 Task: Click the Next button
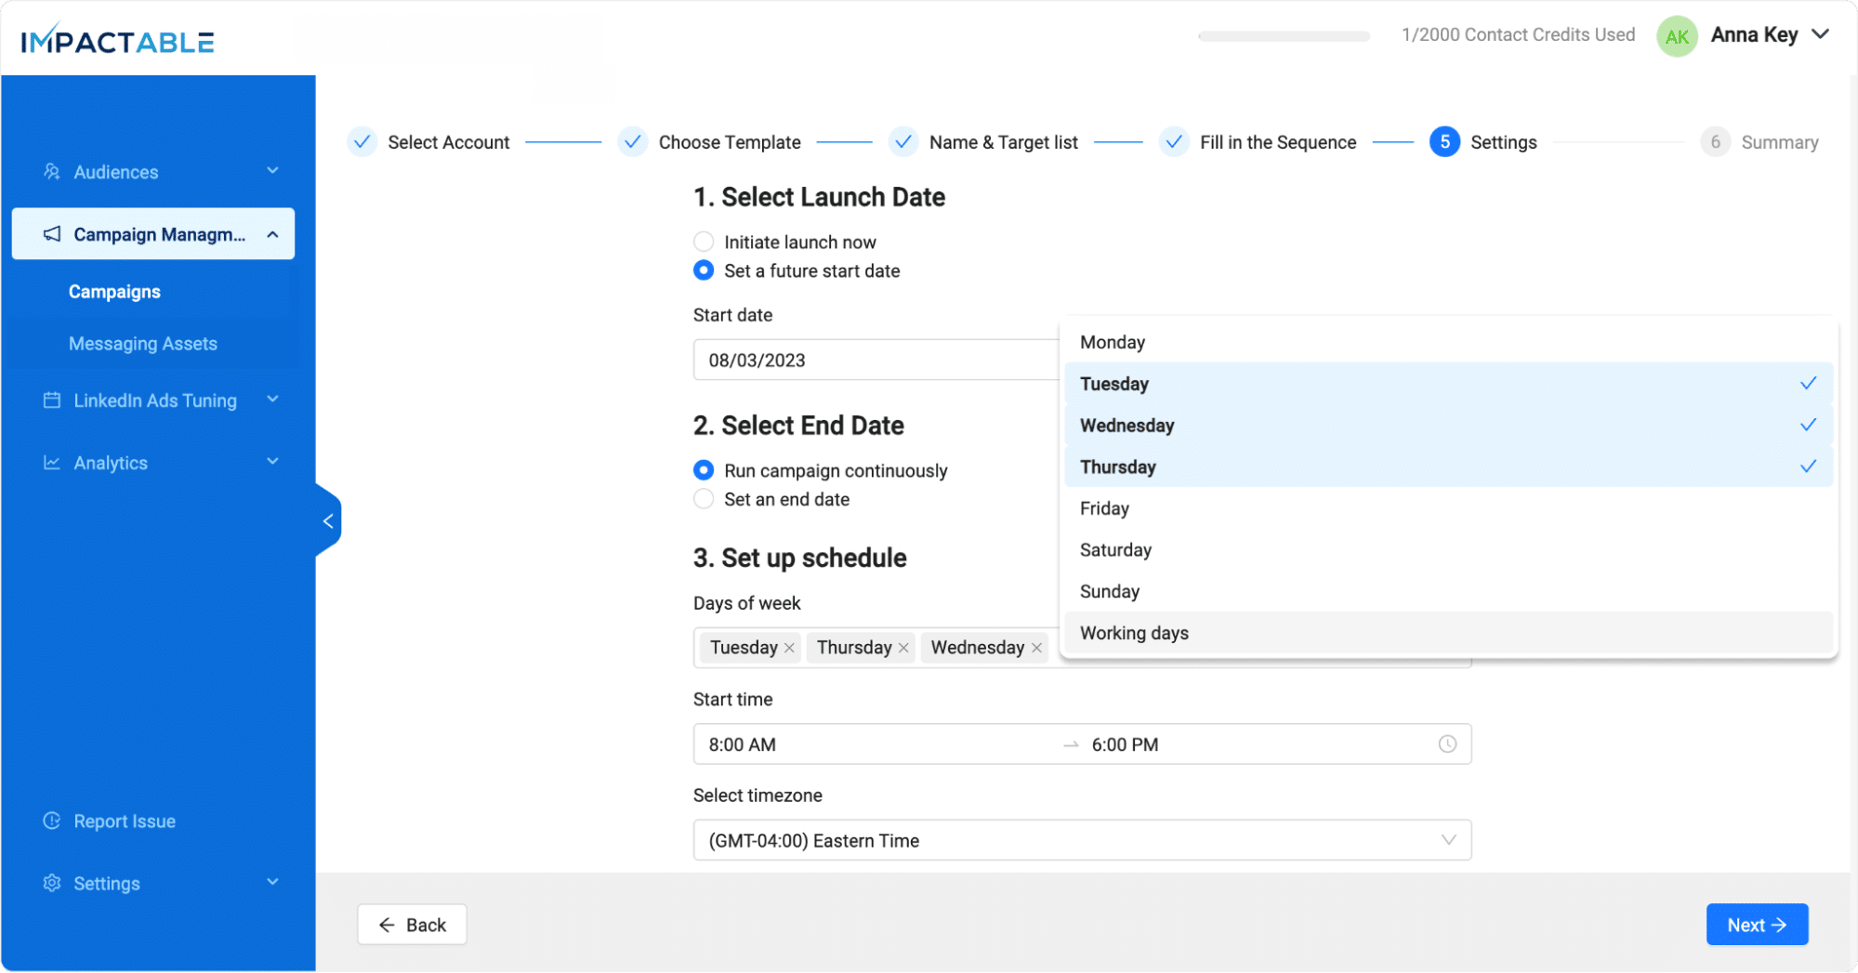pos(1756,924)
